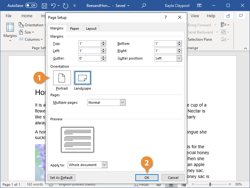Image resolution: width=250 pixels, height=188 pixels.
Task: Expand the Multiple pages dropdown
Action: [122, 102]
